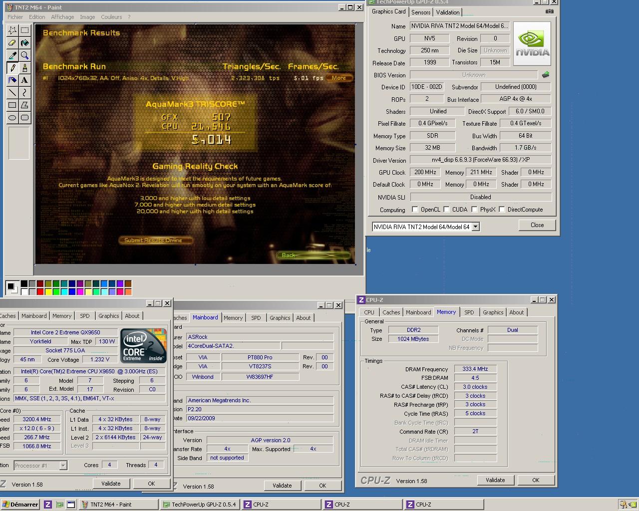
Task: Open the Fichier menu in Paint
Action: 15,17
